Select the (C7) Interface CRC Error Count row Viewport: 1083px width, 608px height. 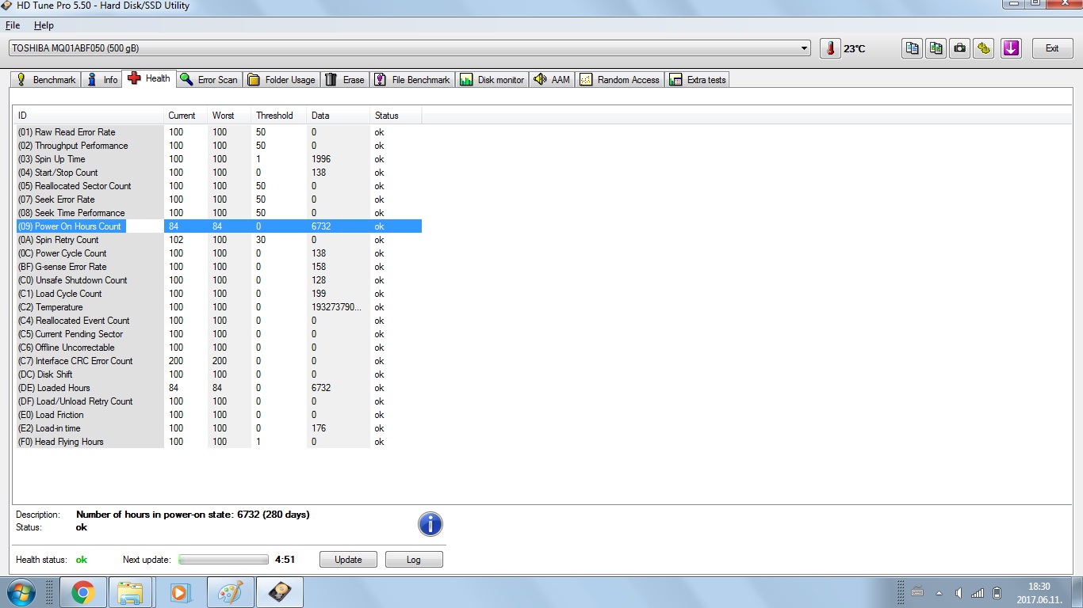pyautogui.click(x=219, y=361)
